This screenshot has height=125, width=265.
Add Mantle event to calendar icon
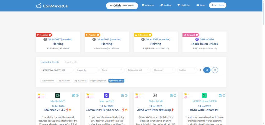tap(73, 96)
